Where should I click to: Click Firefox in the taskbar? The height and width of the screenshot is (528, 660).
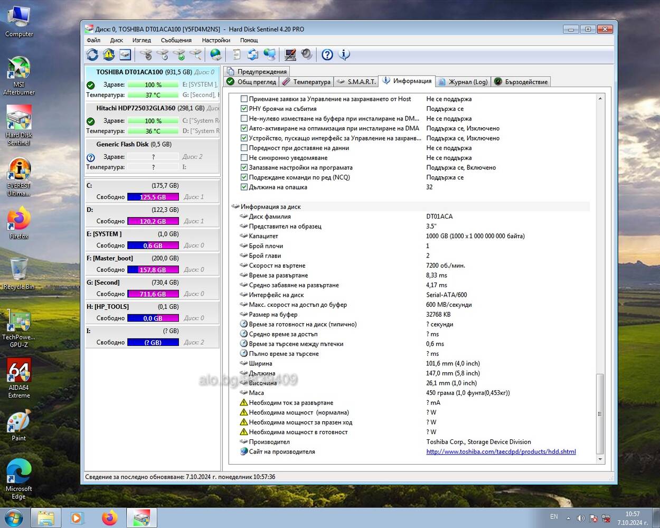pyautogui.click(x=110, y=518)
